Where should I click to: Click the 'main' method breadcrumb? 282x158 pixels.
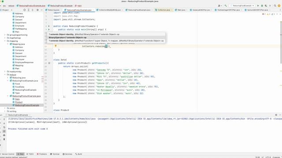tap(78, 6)
